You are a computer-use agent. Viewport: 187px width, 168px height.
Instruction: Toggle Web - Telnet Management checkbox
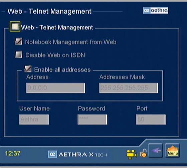15,26
